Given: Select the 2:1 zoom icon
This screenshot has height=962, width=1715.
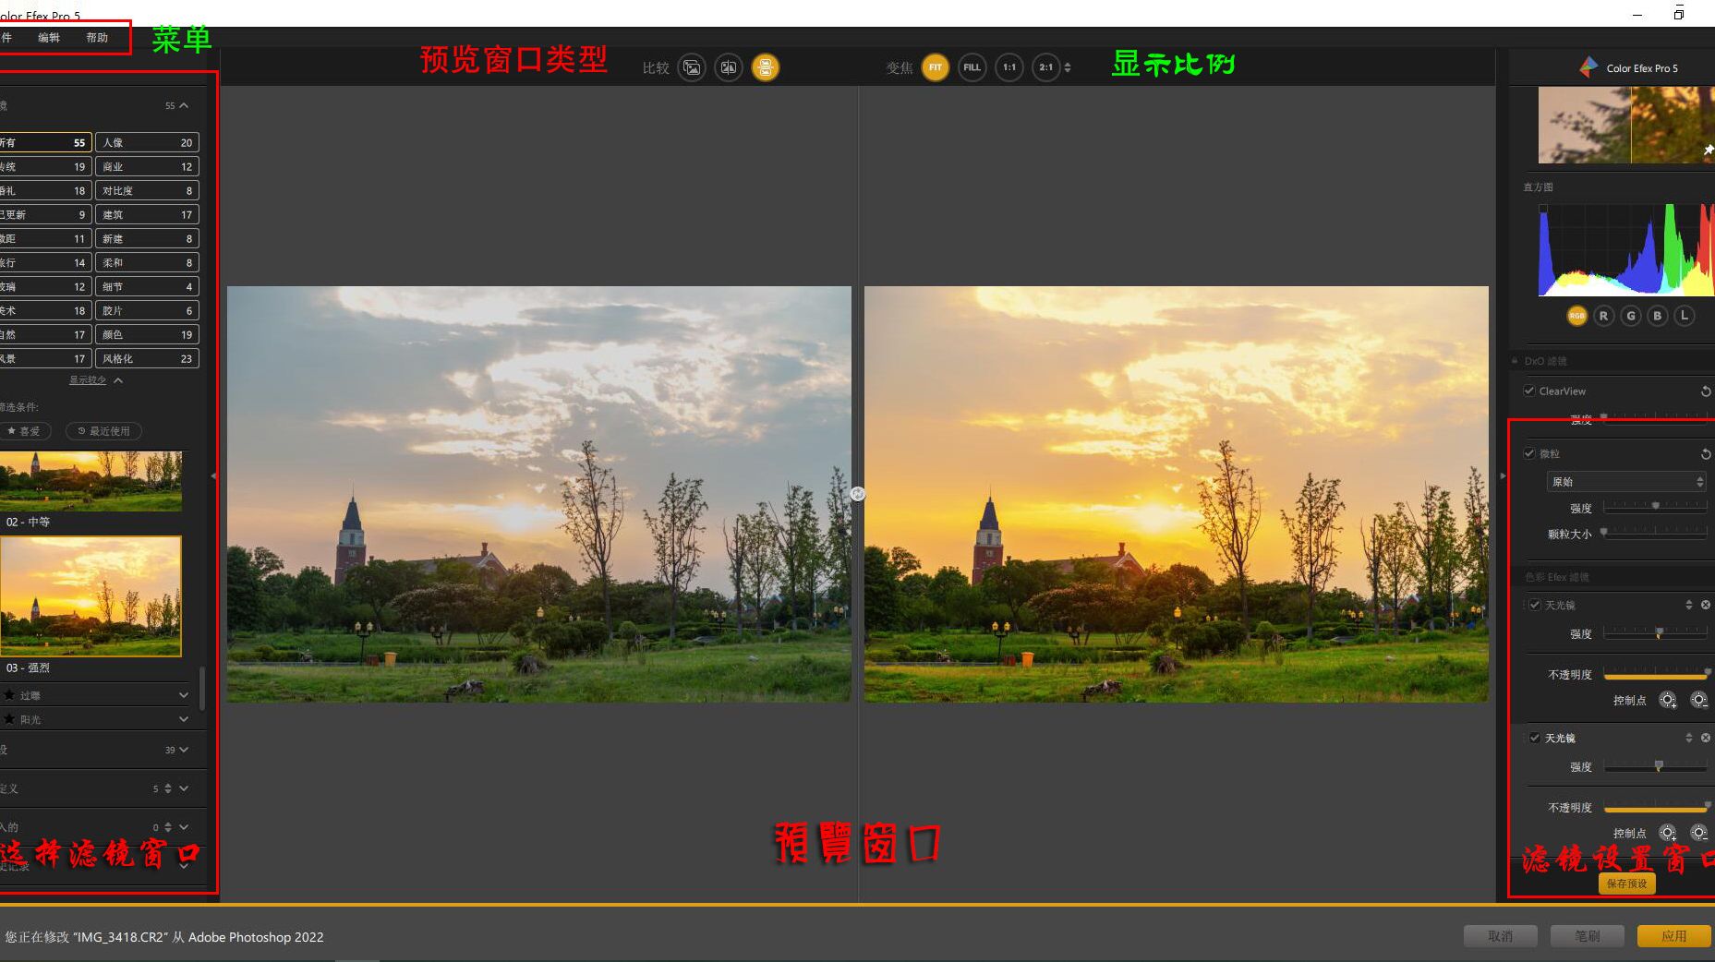Looking at the screenshot, I should pyautogui.click(x=1045, y=67).
